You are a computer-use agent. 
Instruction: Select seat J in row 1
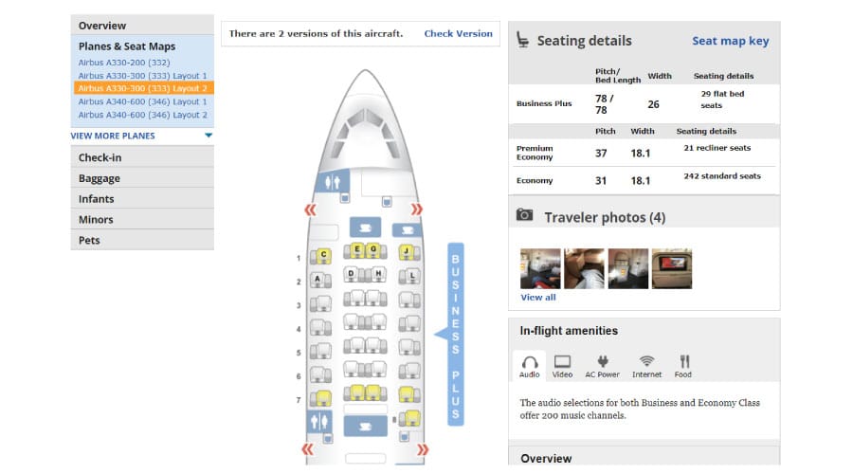(408, 252)
